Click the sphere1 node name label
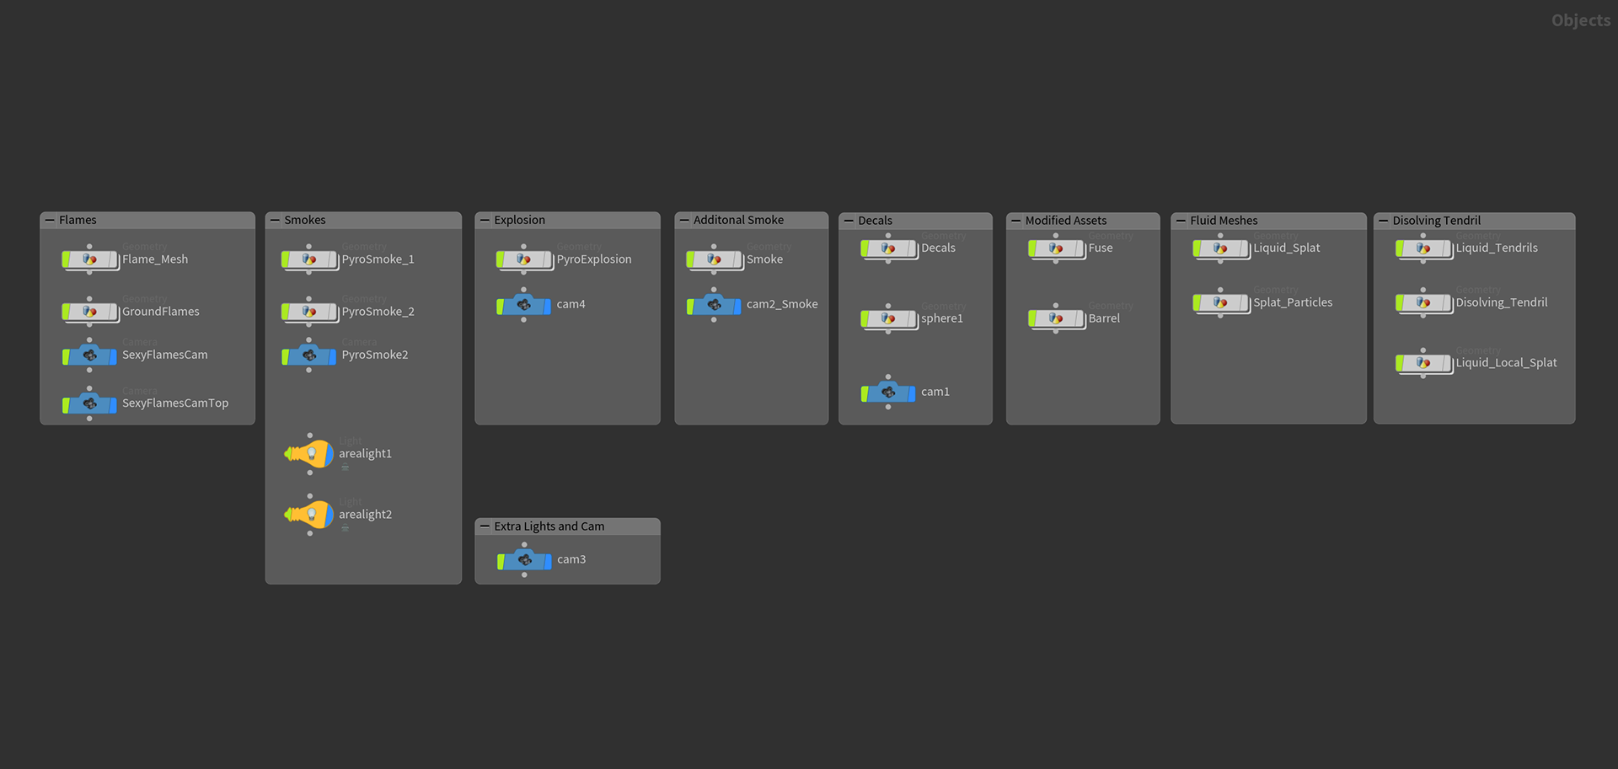 [x=942, y=318]
